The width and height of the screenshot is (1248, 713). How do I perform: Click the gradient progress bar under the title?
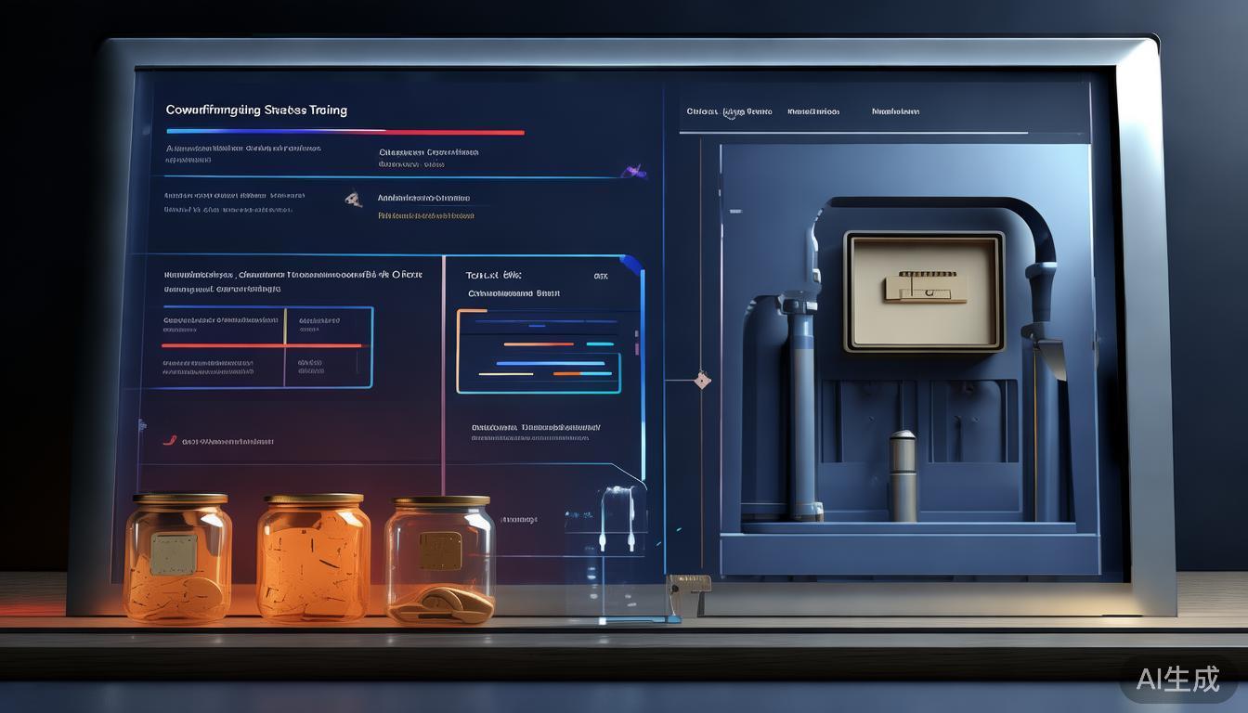click(344, 132)
